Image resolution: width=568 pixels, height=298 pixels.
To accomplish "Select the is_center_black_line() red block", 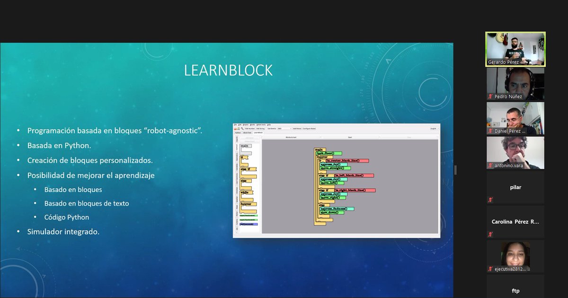I will click(x=347, y=161).
